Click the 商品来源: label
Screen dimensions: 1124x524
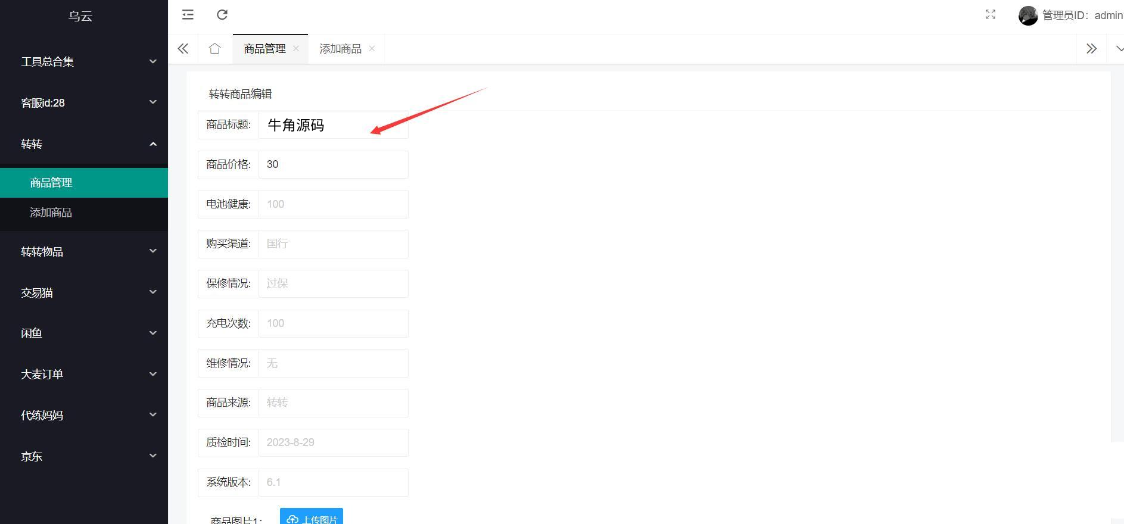click(x=229, y=403)
